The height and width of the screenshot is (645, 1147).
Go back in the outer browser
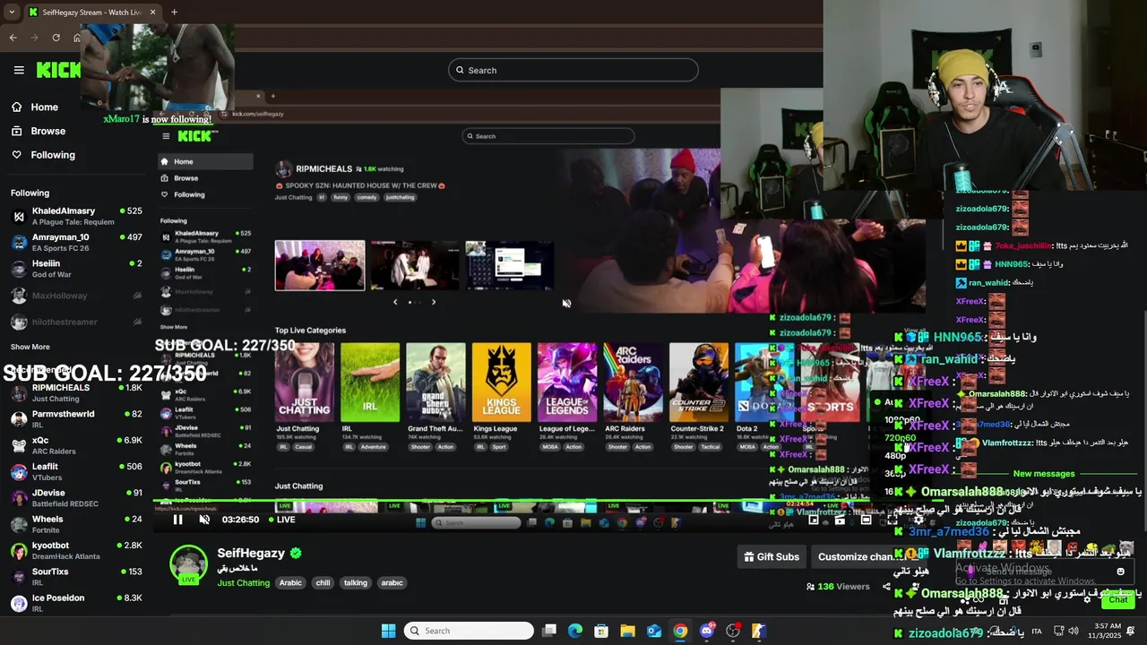point(13,38)
